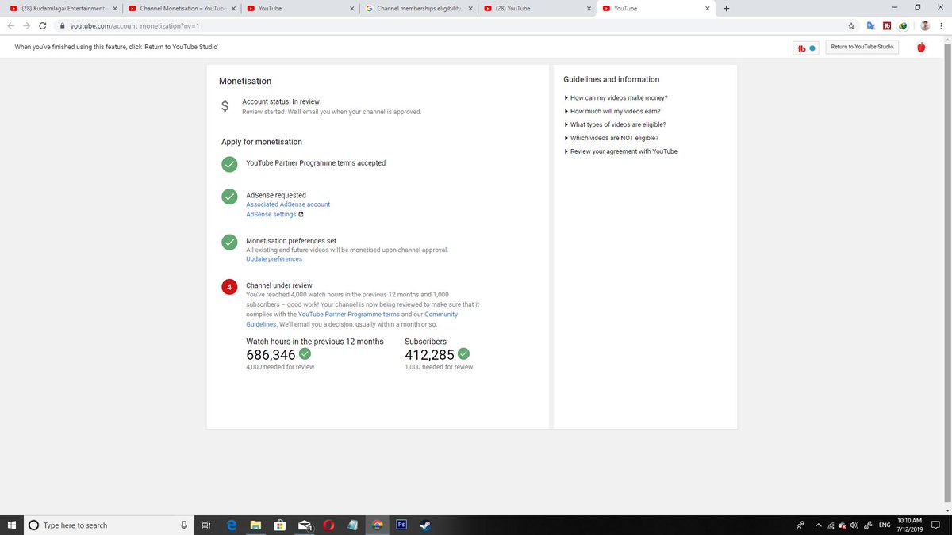Launch Opera from the taskbar
The height and width of the screenshot is (535, 952).
[328, 525]
